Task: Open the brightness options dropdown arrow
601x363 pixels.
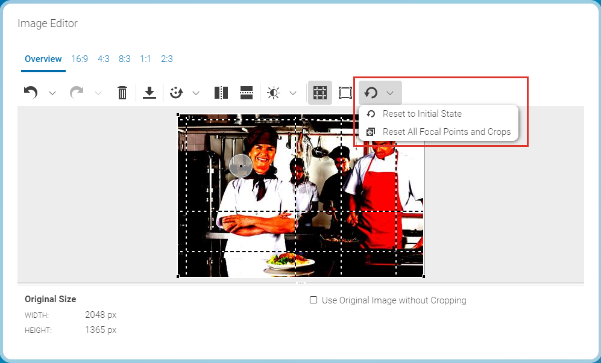Action: click(x=293, y=93)
